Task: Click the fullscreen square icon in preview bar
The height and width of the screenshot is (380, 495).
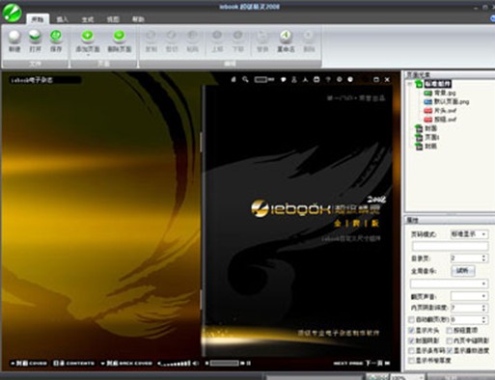Action: point(376,79)
